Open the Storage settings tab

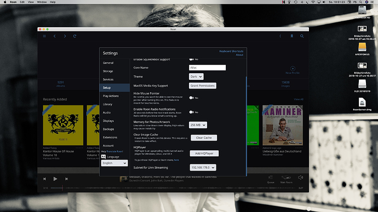coord(114,71)
